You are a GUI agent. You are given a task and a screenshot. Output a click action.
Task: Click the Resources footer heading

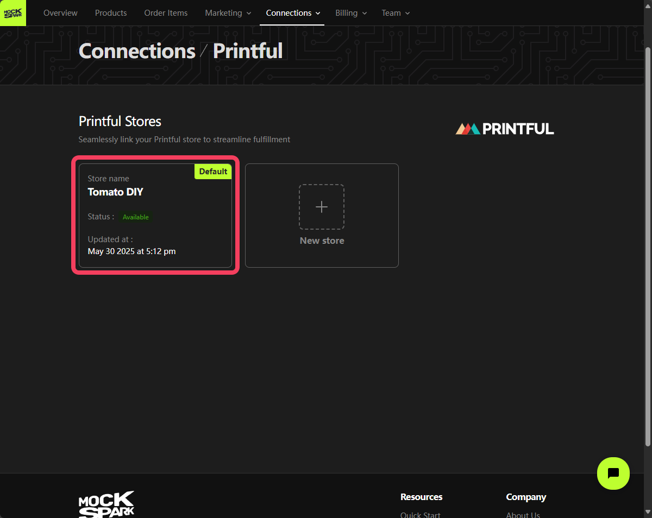422,497
